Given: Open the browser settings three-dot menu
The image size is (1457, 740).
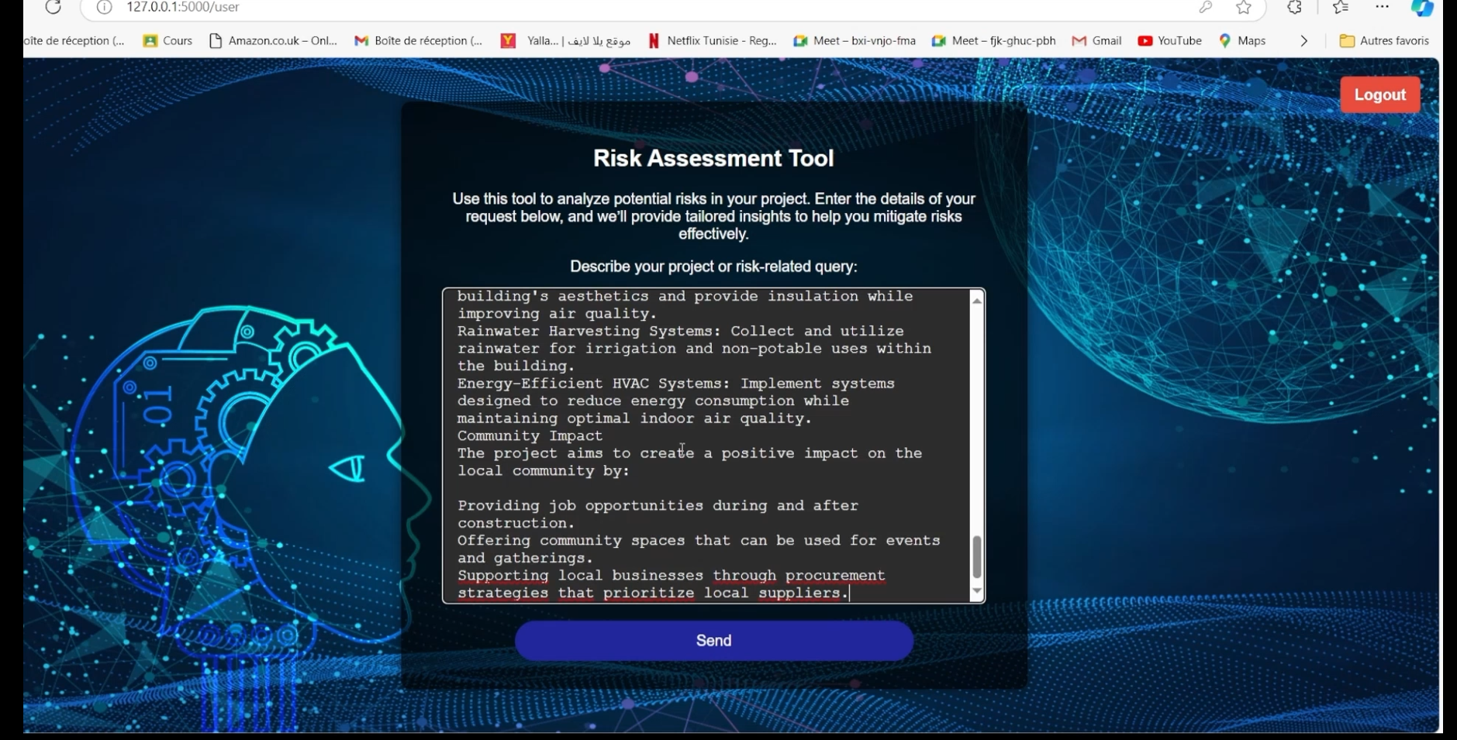Looking at the screenshot, I should [x=1382, y=7].
